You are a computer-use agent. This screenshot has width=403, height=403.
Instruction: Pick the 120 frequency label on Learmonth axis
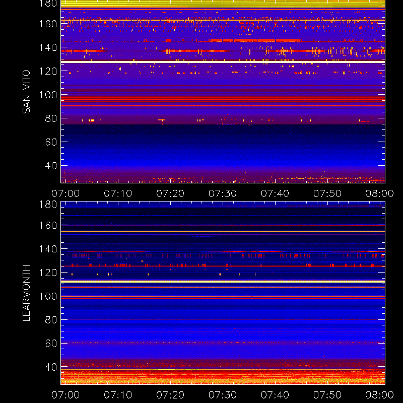point(48,273)
